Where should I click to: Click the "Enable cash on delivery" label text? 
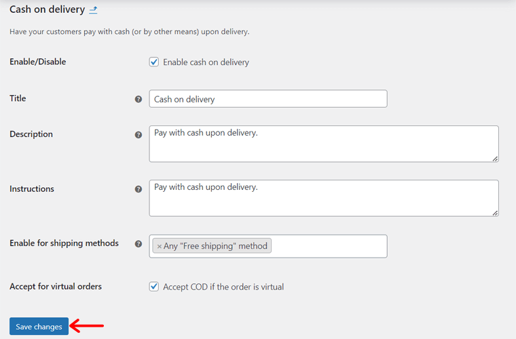[x=206, y=62]
